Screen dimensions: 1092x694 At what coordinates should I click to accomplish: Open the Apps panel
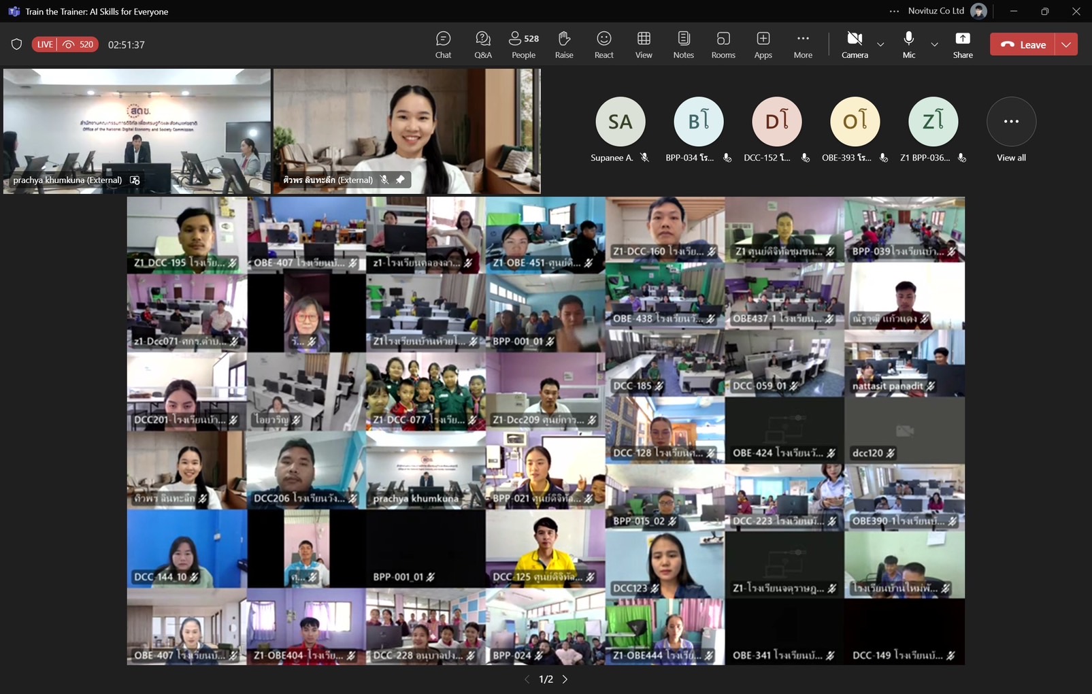click(763, 45)
